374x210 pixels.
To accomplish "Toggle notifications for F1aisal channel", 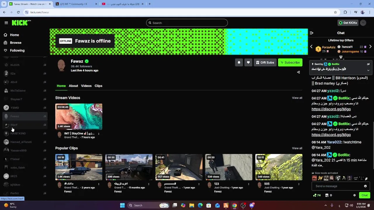I will click(45, 159).
